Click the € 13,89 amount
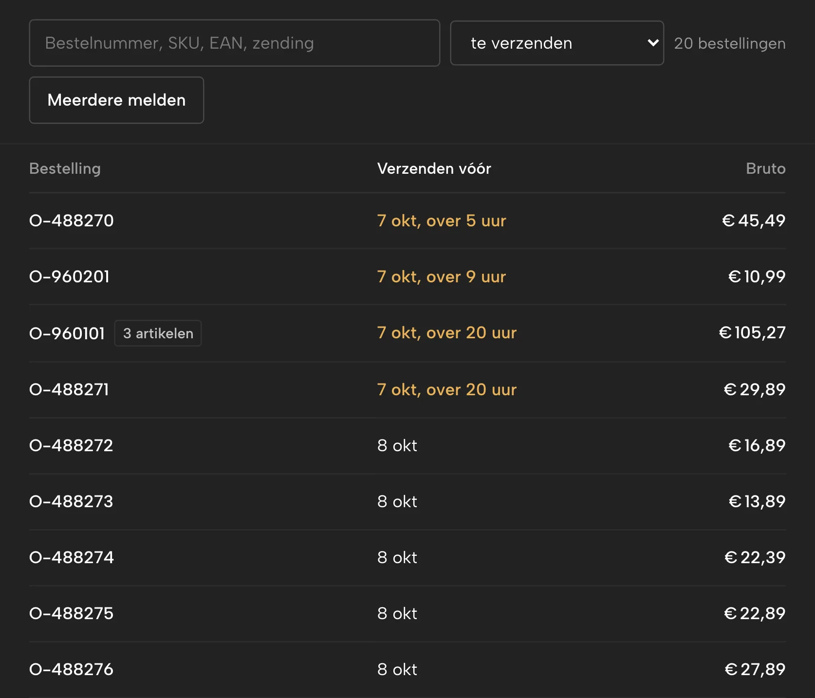 [x=757, y=501]
